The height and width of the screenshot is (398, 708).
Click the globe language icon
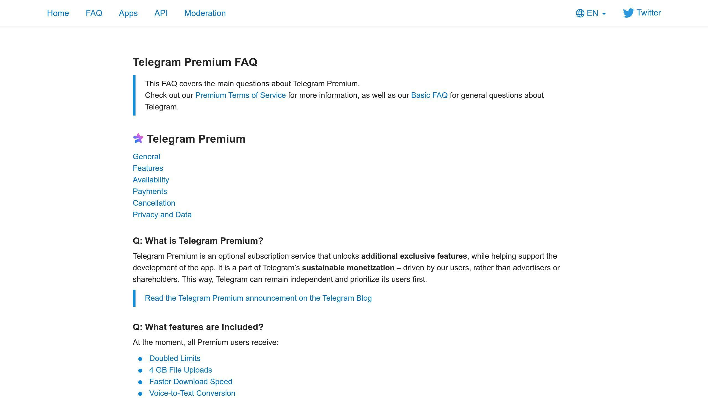580,13
